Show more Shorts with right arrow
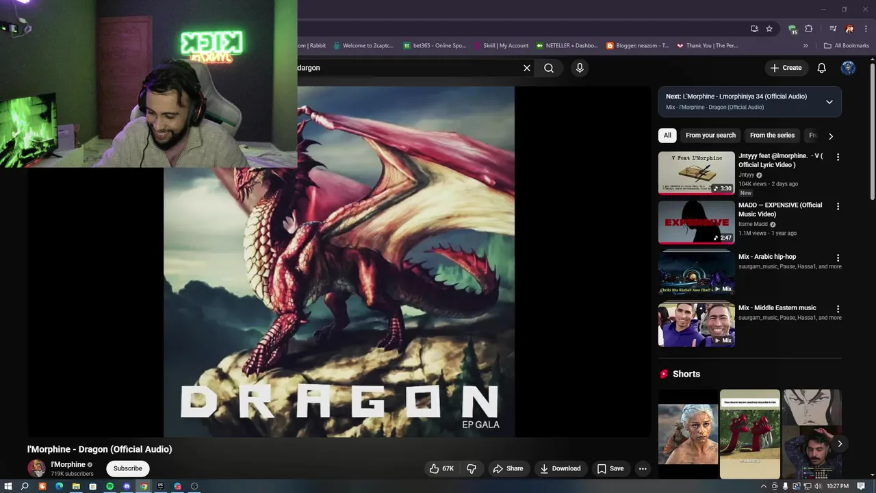 (840, 444)
